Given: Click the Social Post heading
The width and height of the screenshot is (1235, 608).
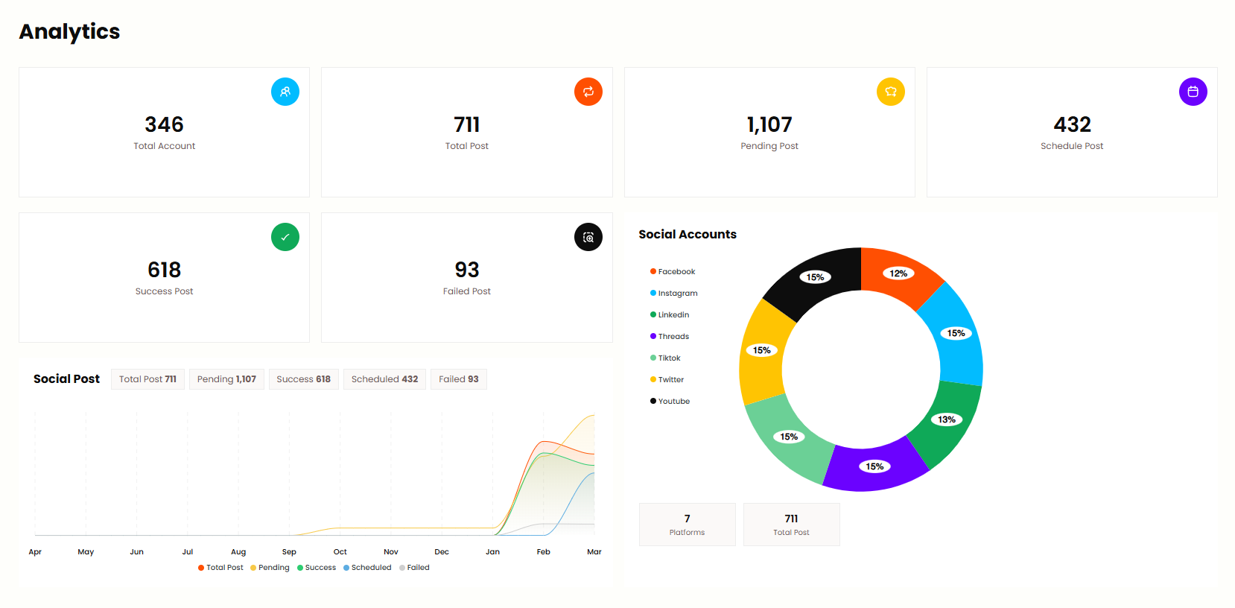Looking at the screenshot, I should [66, 379].
